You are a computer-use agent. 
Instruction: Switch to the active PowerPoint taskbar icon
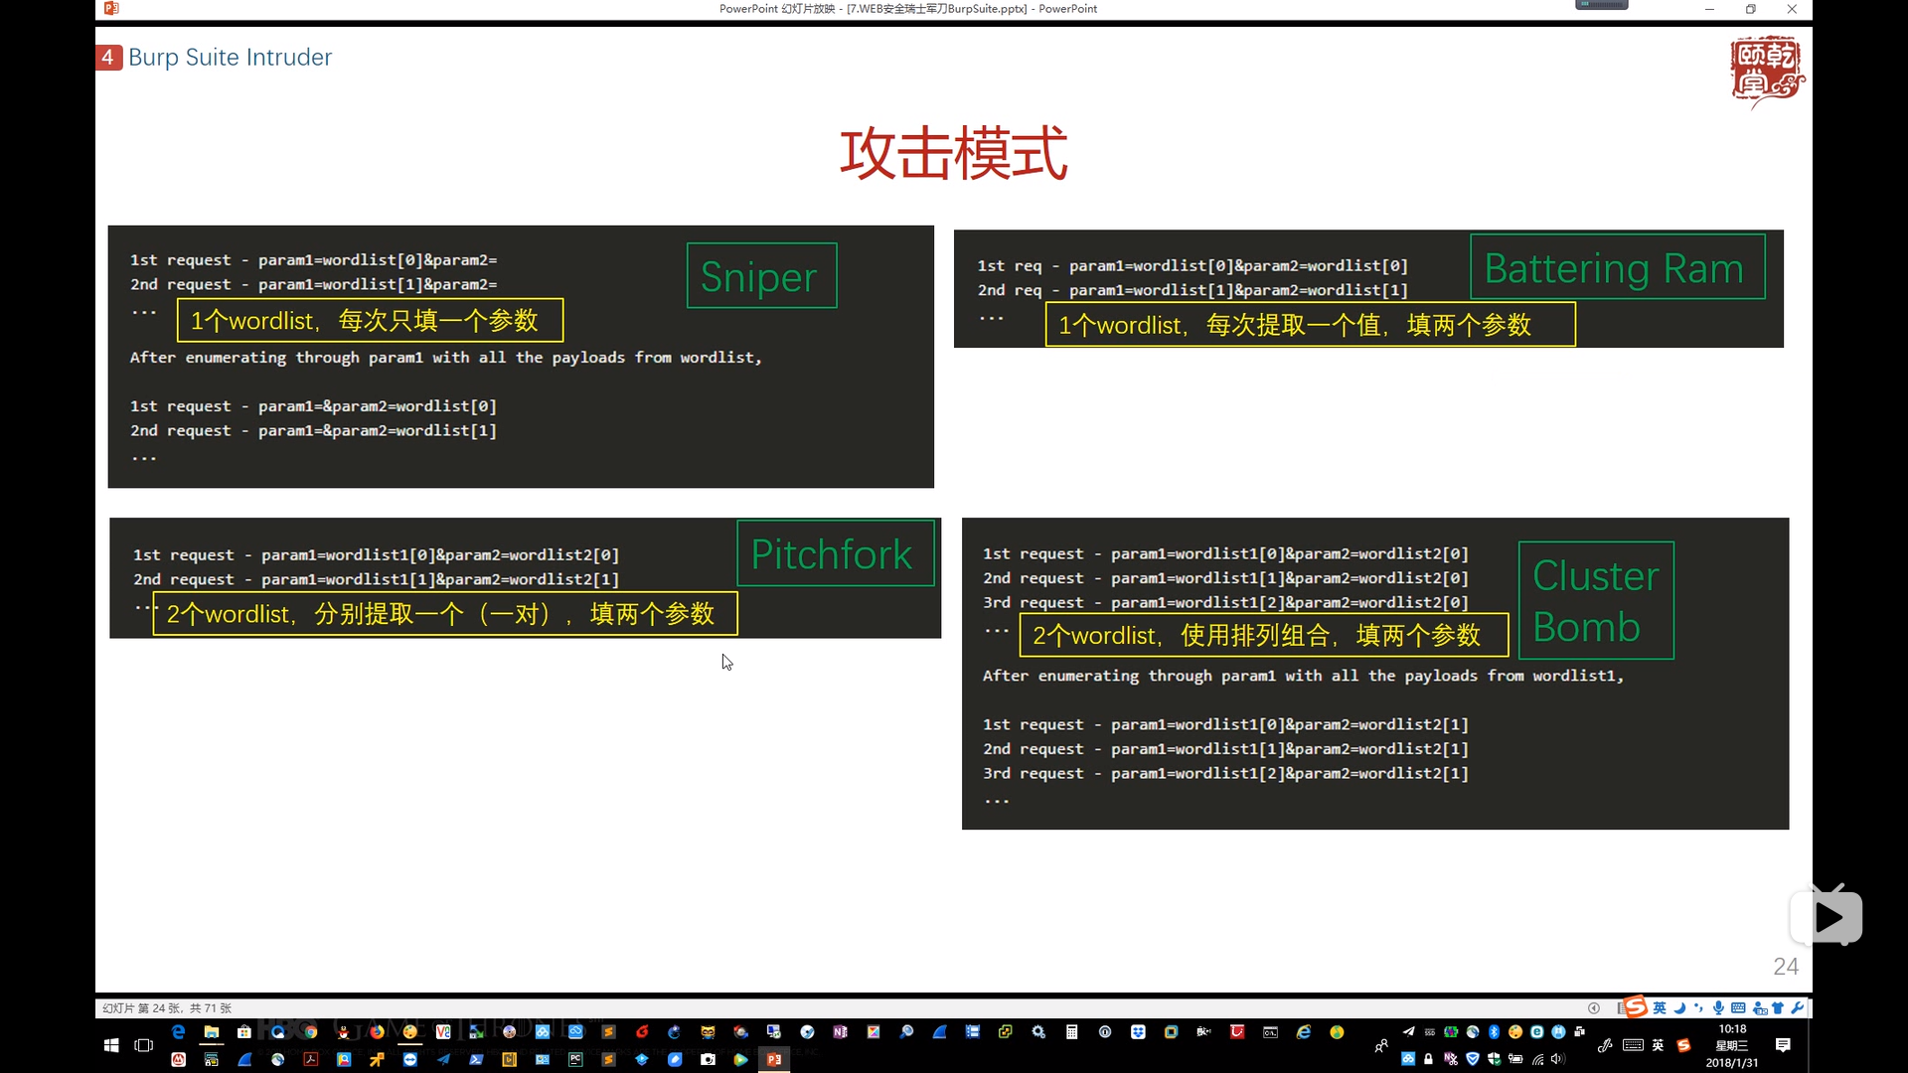(774, 1059)
